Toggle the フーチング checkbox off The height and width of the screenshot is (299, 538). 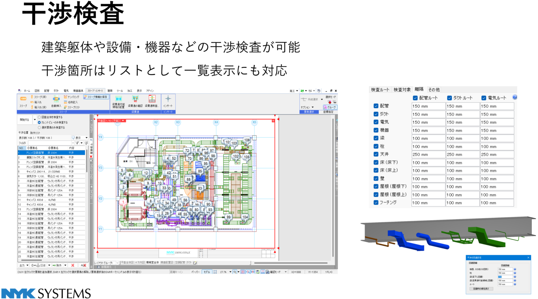click(x=376, y=203)
